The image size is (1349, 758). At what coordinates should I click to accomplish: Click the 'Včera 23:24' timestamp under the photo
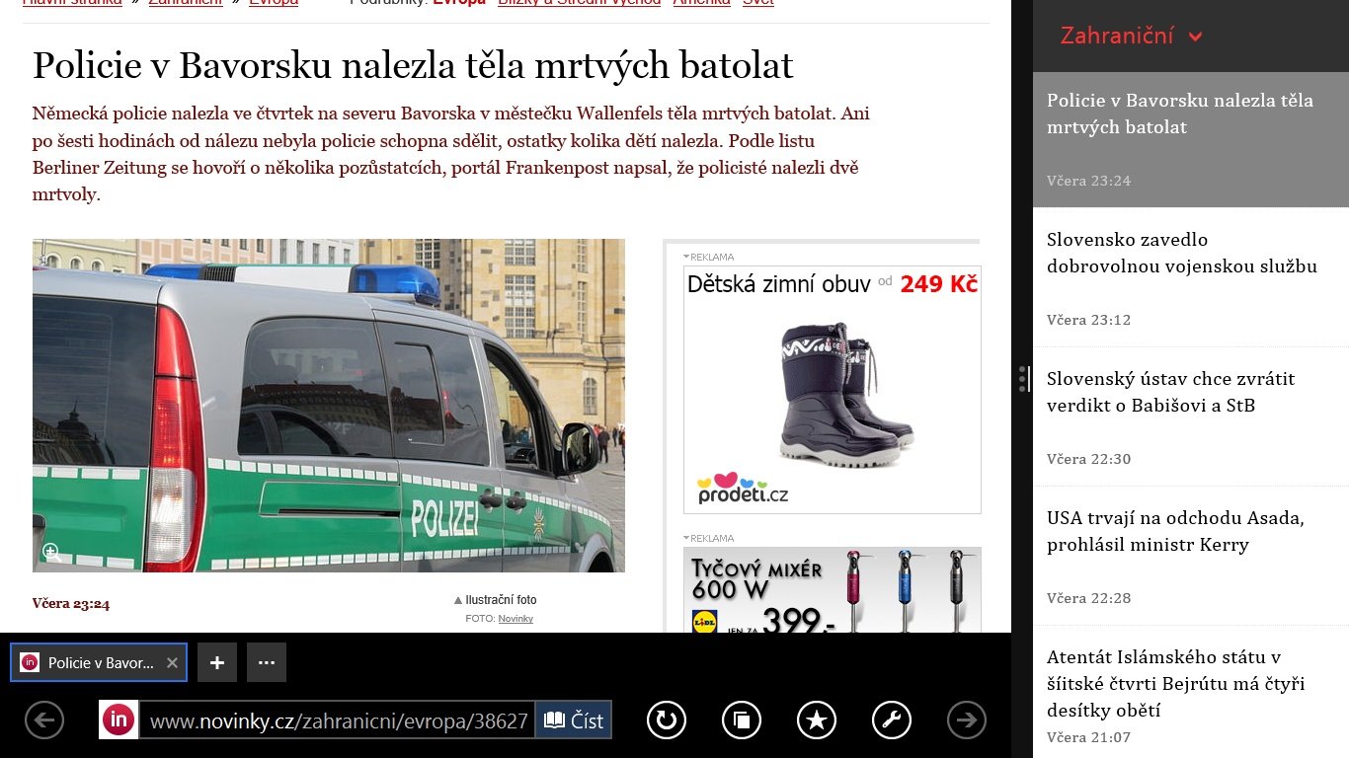pyautogui.click(x=71, y=604)
